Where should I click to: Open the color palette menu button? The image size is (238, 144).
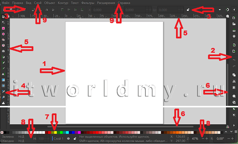pos(236,132)
